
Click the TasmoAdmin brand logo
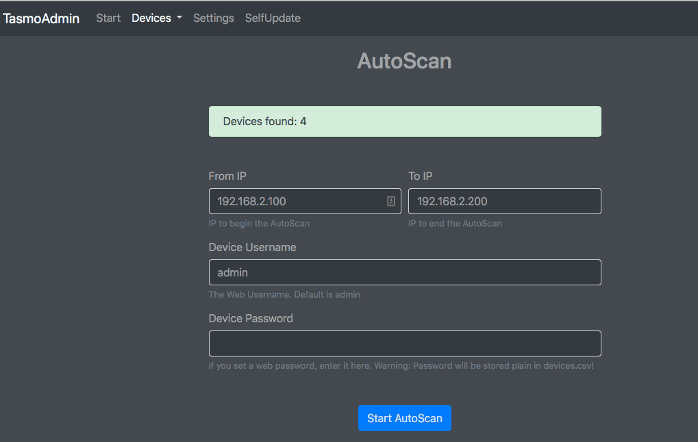[x=41, y=18]
